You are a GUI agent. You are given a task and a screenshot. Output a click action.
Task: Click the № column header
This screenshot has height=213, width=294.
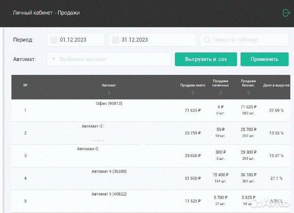click(25, 85)
